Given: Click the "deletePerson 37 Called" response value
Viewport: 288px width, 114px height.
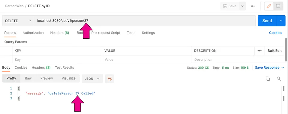Looking at the screenshot, I should pyautogui.click(x=71, y=93).
